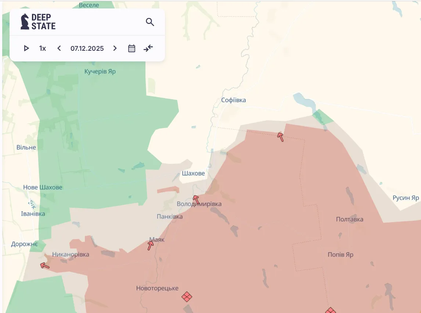Change the 1x playback speed
Image resolution: width=421 pixels, height=313 pixels.
coord(43,49)
